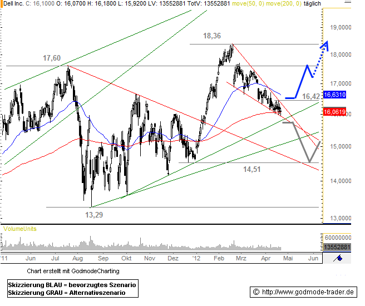Screen dimensions: 365x306
Task: Click the Aug month label
Action: pyautogui.click(x=77, y=258)
